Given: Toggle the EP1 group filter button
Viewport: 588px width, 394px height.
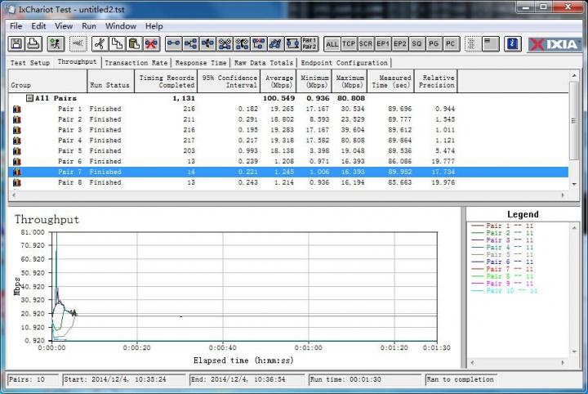Looking at the screenshot, I should [x=383, y=44].
